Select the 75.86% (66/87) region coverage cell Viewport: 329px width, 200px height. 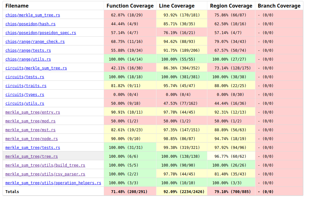(231, 15)
